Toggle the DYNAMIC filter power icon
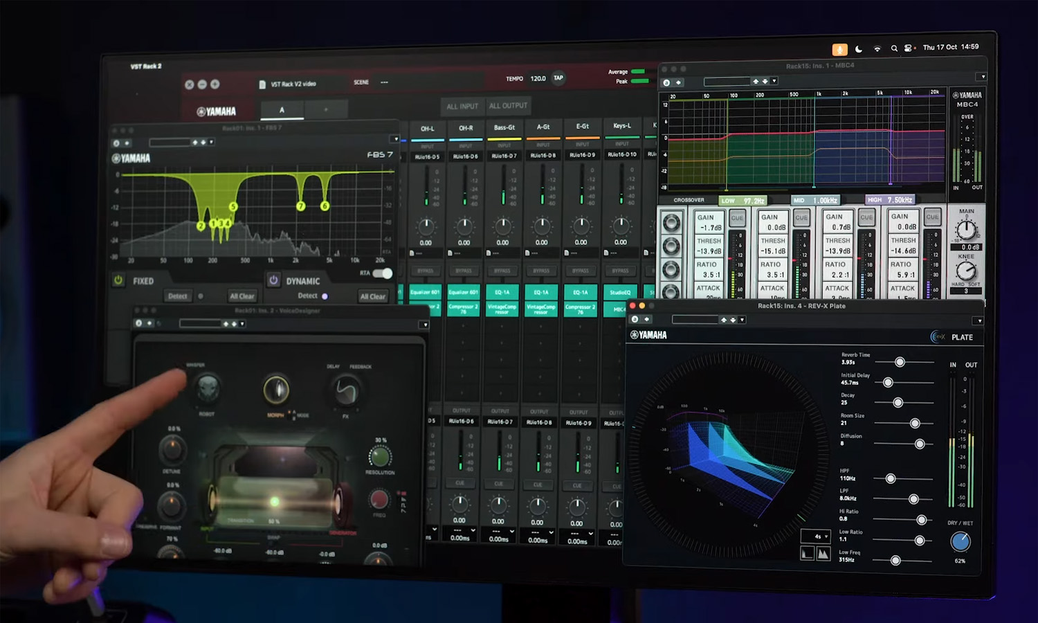The image size is (1038, 623). 273,280
